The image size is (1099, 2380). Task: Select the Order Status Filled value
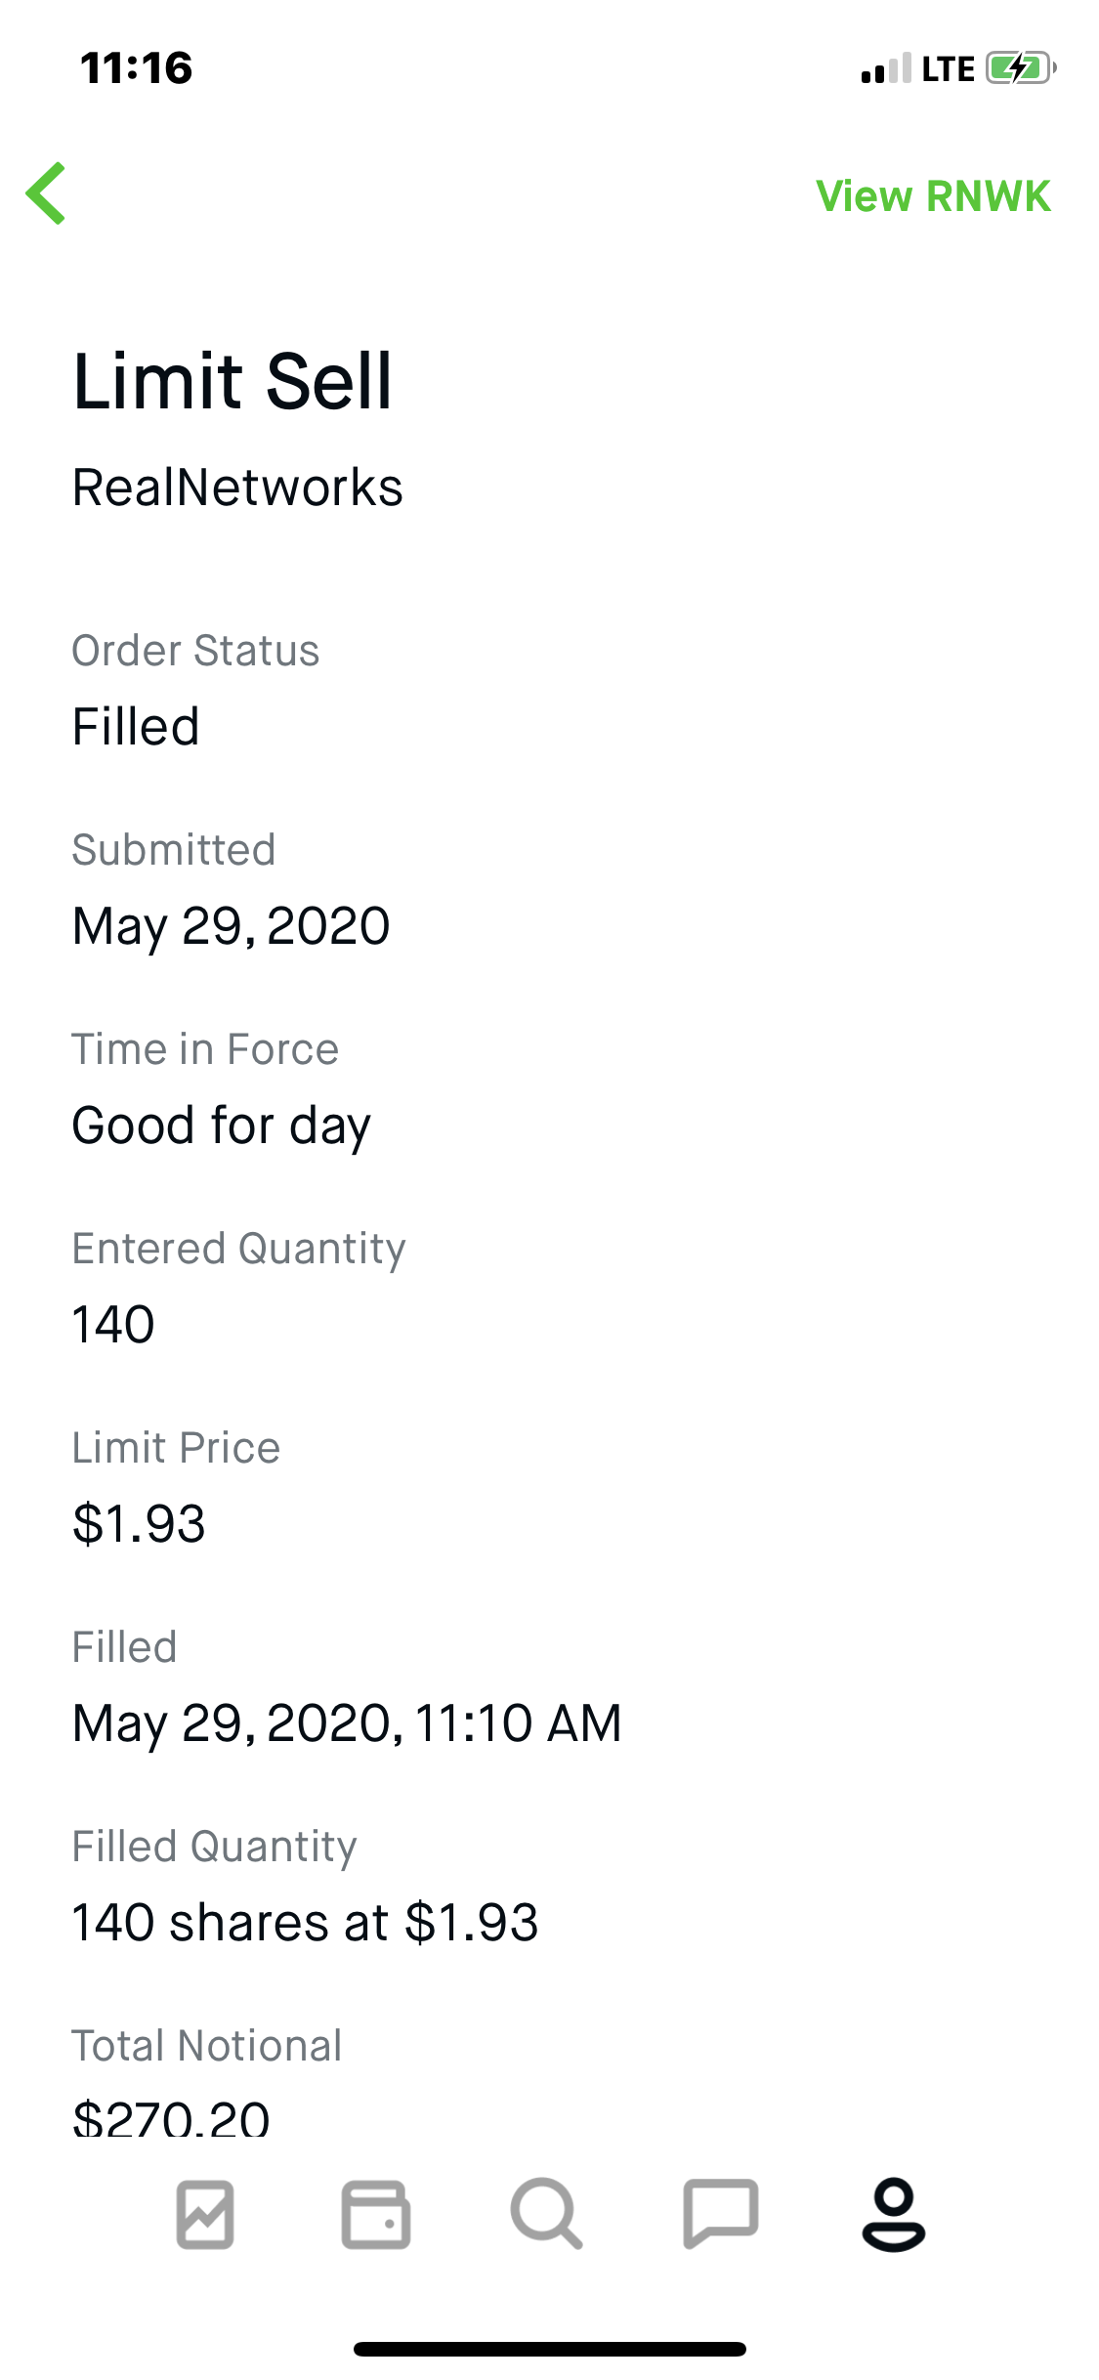[136, 727]
